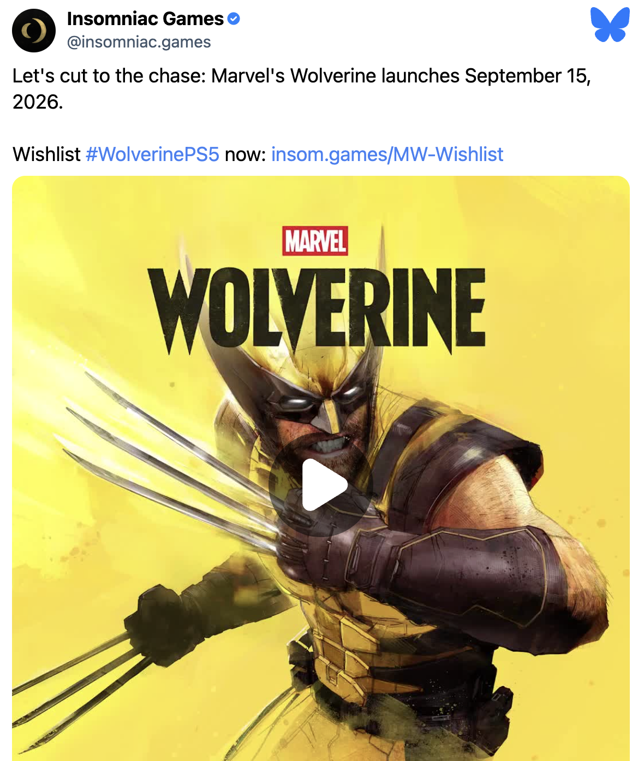Image resolution: width=644 pixels, height=761 pixels.
Task: Follow the insom.games/MW-Wishlist link
Action: [x=387, y=154]
